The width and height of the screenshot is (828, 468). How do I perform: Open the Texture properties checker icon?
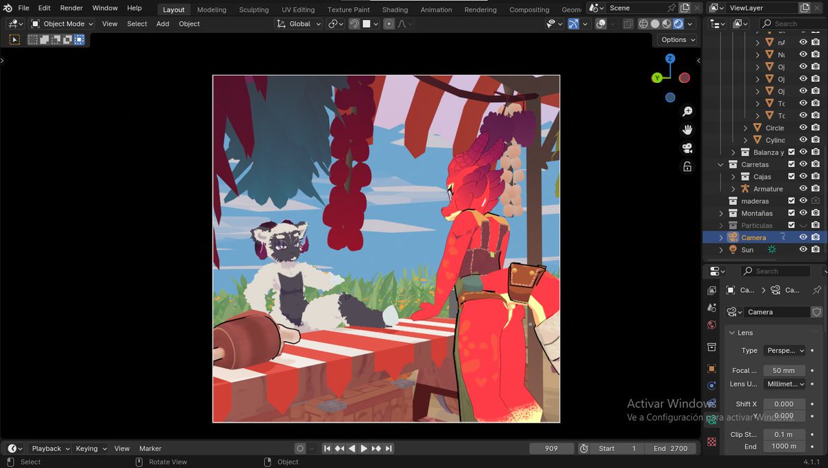[x=712, y=441]
